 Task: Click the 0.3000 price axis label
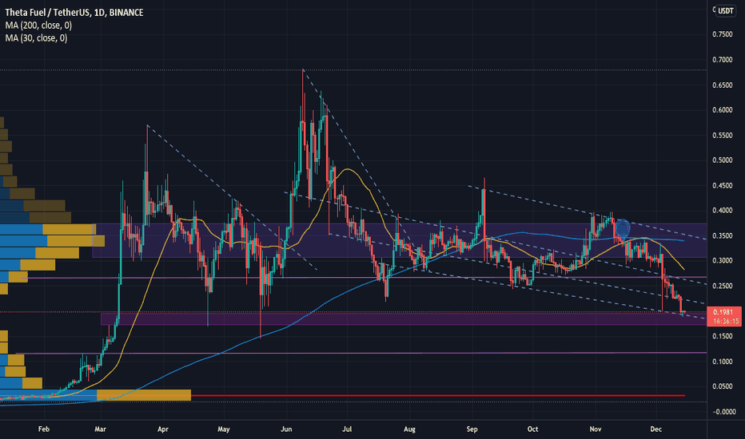722,260
